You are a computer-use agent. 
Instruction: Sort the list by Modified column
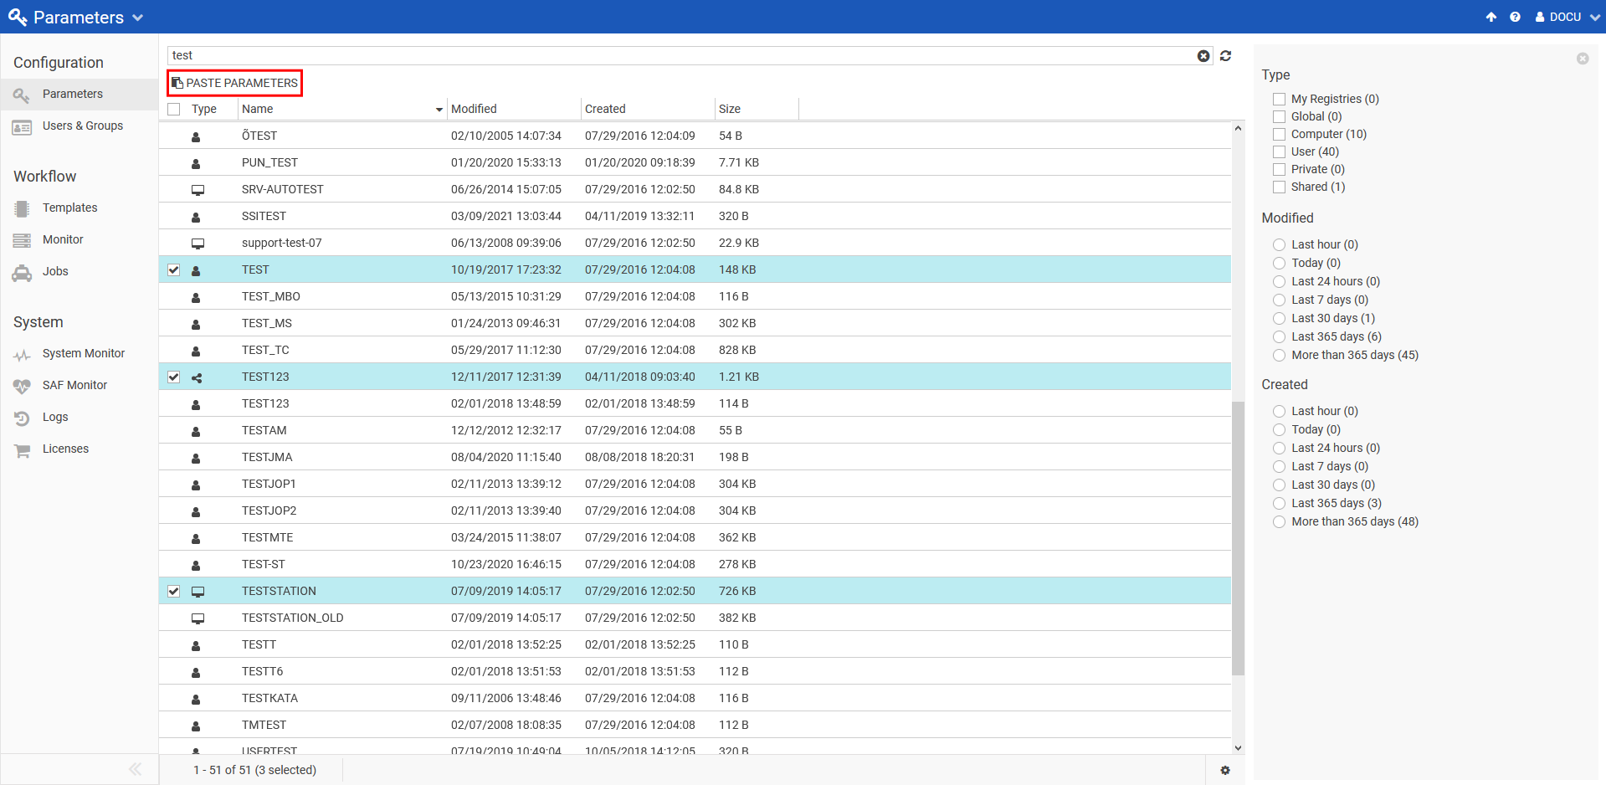click(474, 109)
